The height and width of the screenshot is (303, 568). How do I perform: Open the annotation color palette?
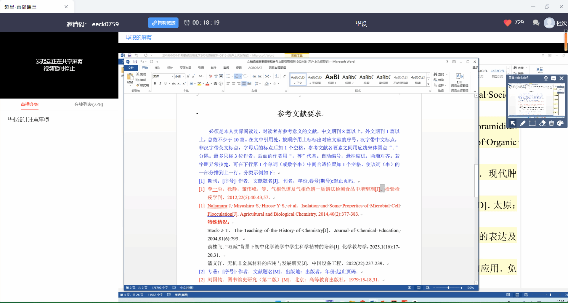[x=560, y=123]
